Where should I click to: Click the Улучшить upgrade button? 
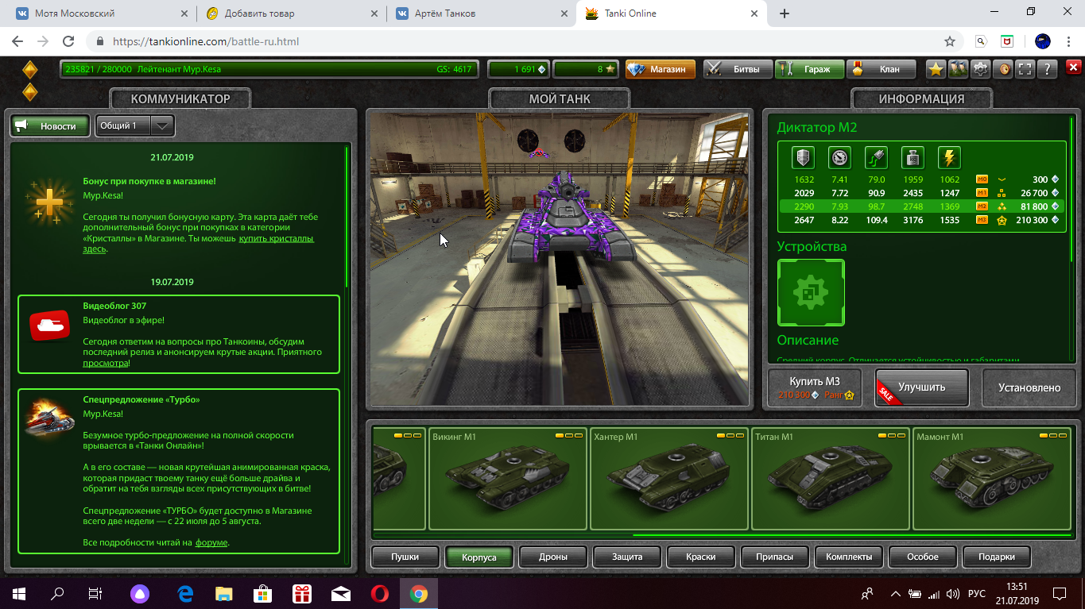pyautogui.click(x=921, y=387)
